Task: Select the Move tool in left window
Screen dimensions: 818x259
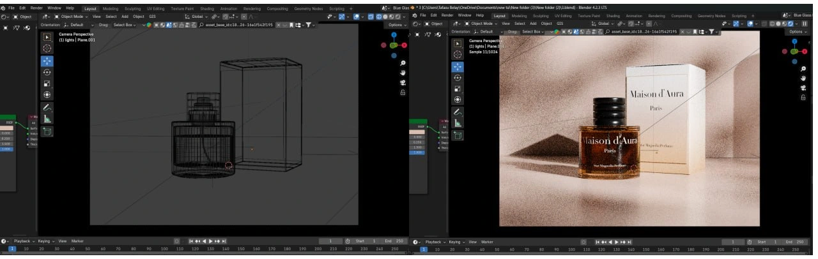Action: (47, 61)
